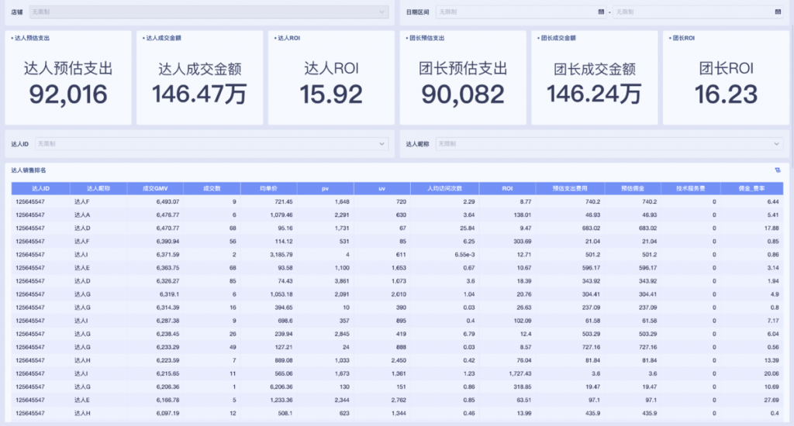Select the 团长ROI card showing 16.23
This screenshot has width=794, height=426.
(x=726, y=77)
